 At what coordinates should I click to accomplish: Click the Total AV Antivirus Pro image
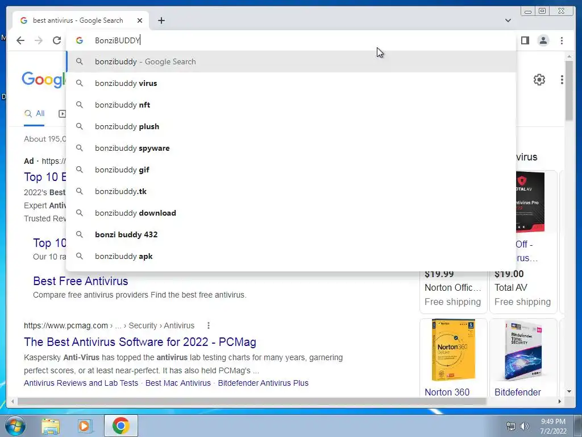(530, 202)
